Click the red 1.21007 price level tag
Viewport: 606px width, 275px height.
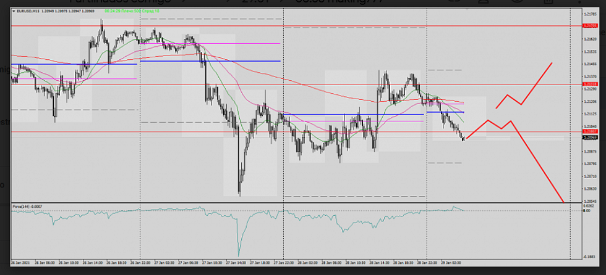point(589,131)
